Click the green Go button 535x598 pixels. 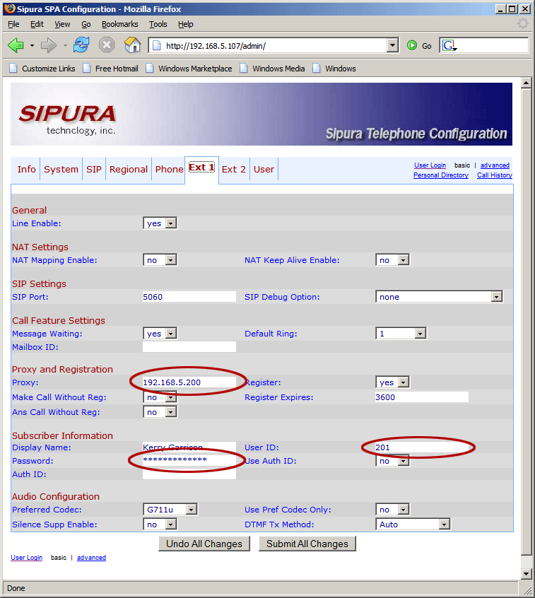pos(420,46)
